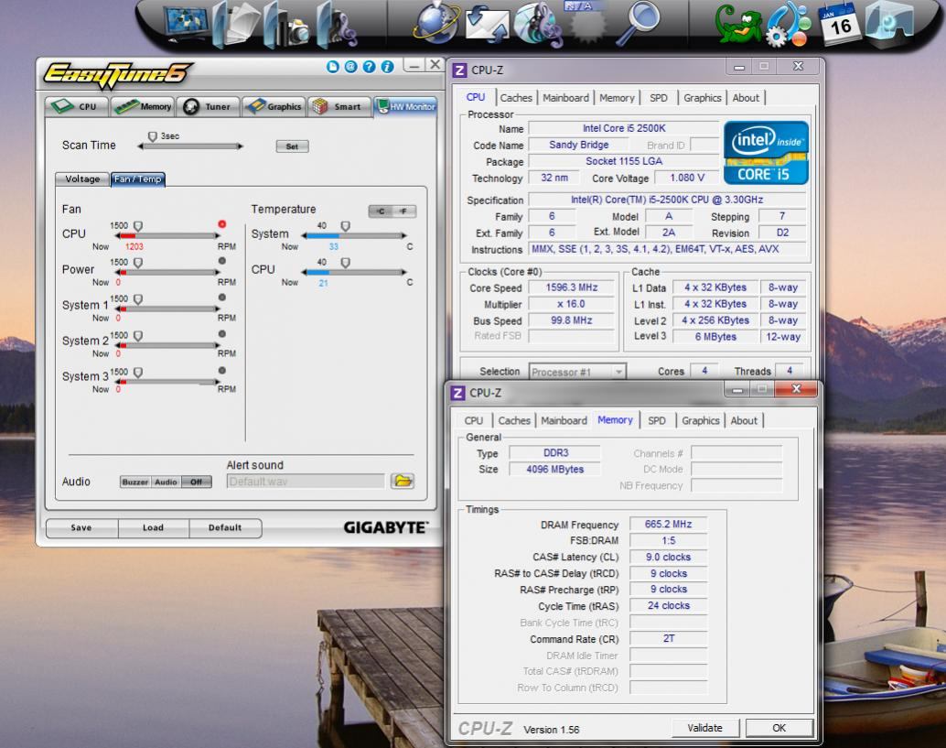Open the gear settings icon in the dock

click(790, 26)
